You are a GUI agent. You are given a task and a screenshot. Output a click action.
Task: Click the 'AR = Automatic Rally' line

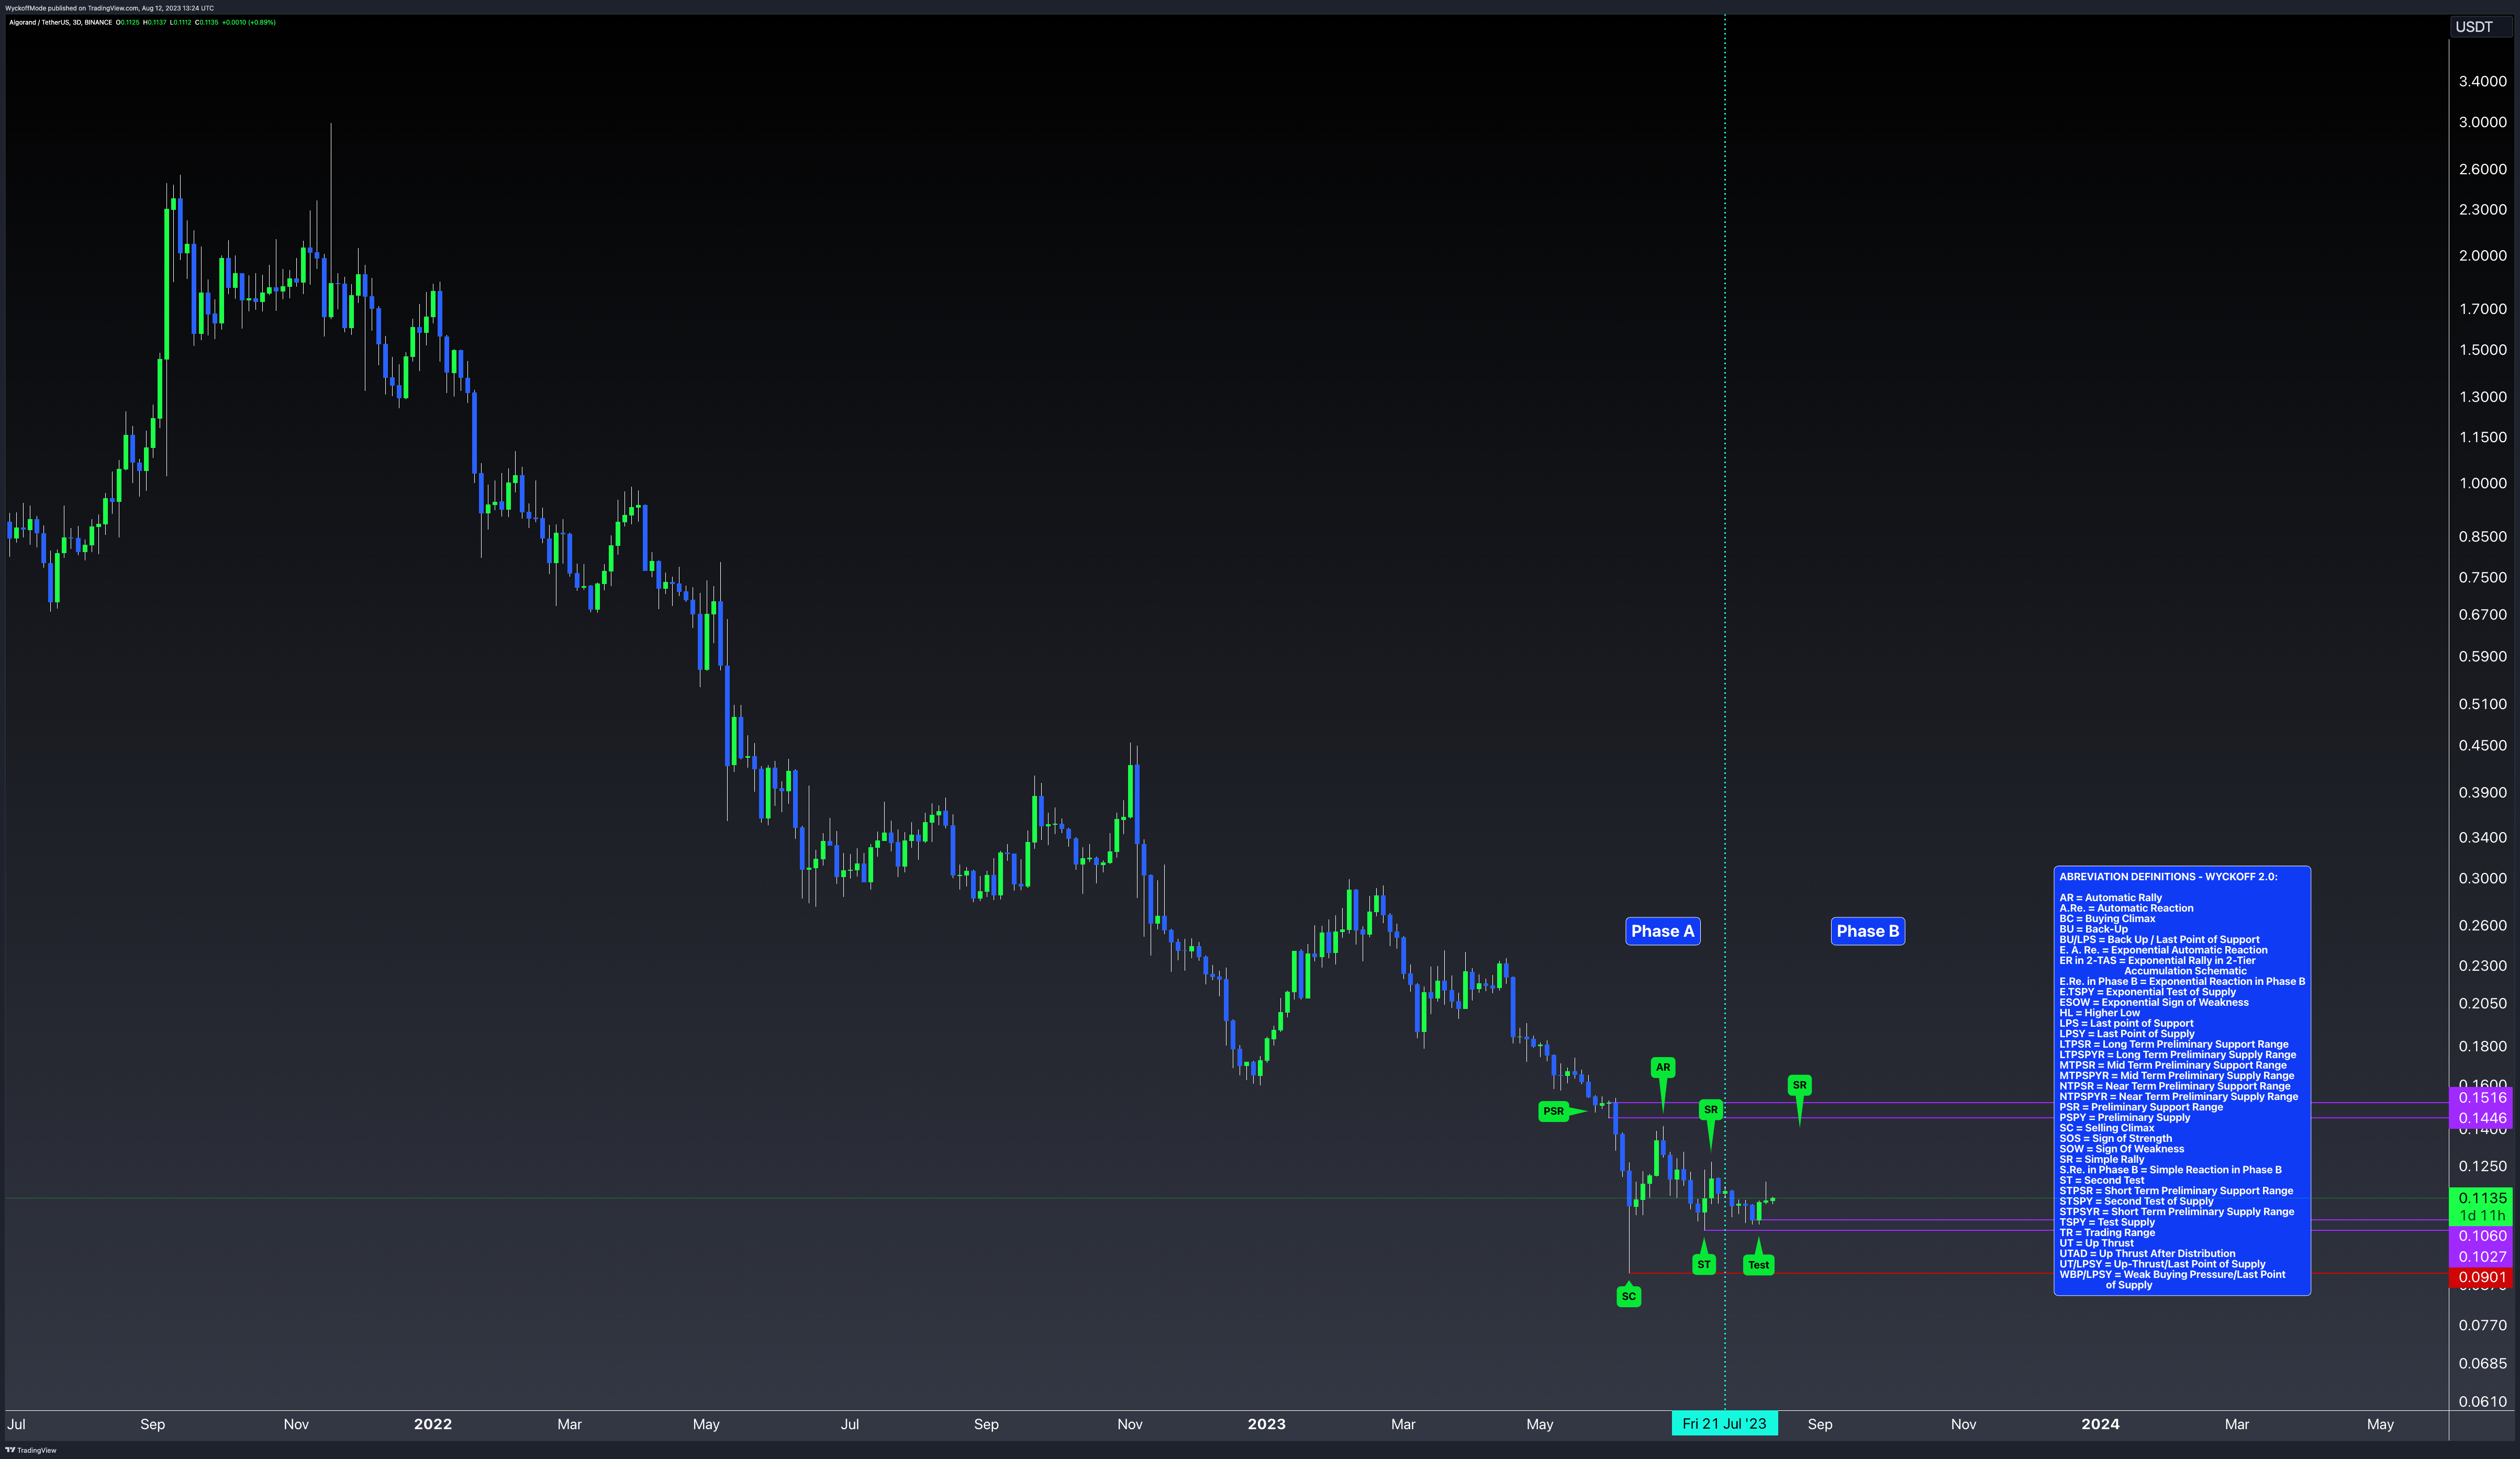pos(2110,898)
